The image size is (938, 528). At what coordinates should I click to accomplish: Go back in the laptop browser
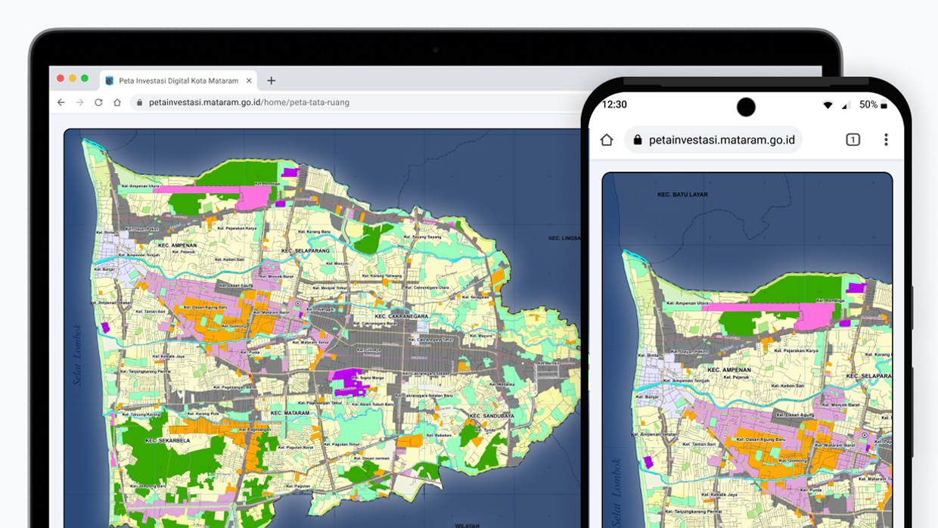[x=61, y=102]
